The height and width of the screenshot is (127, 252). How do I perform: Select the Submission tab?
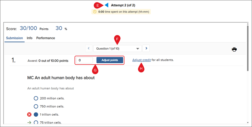coord(14,38)
